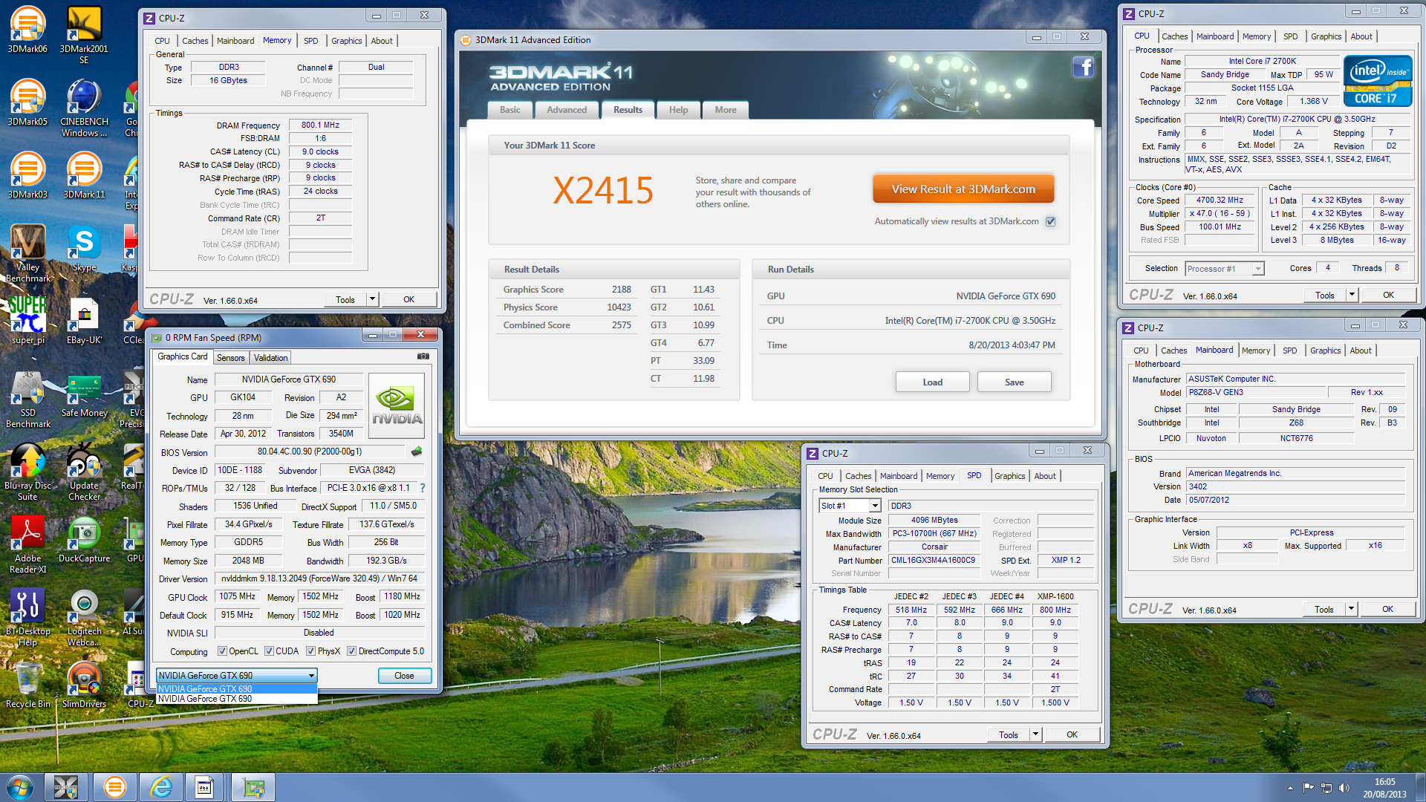Open the 3DMark06 desktop shortcut
This screenshot has height=802, width=1426.
tap(27, 30)
